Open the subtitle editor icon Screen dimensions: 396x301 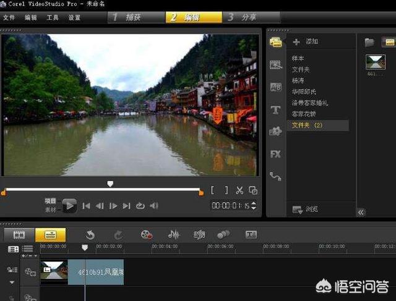251,235
